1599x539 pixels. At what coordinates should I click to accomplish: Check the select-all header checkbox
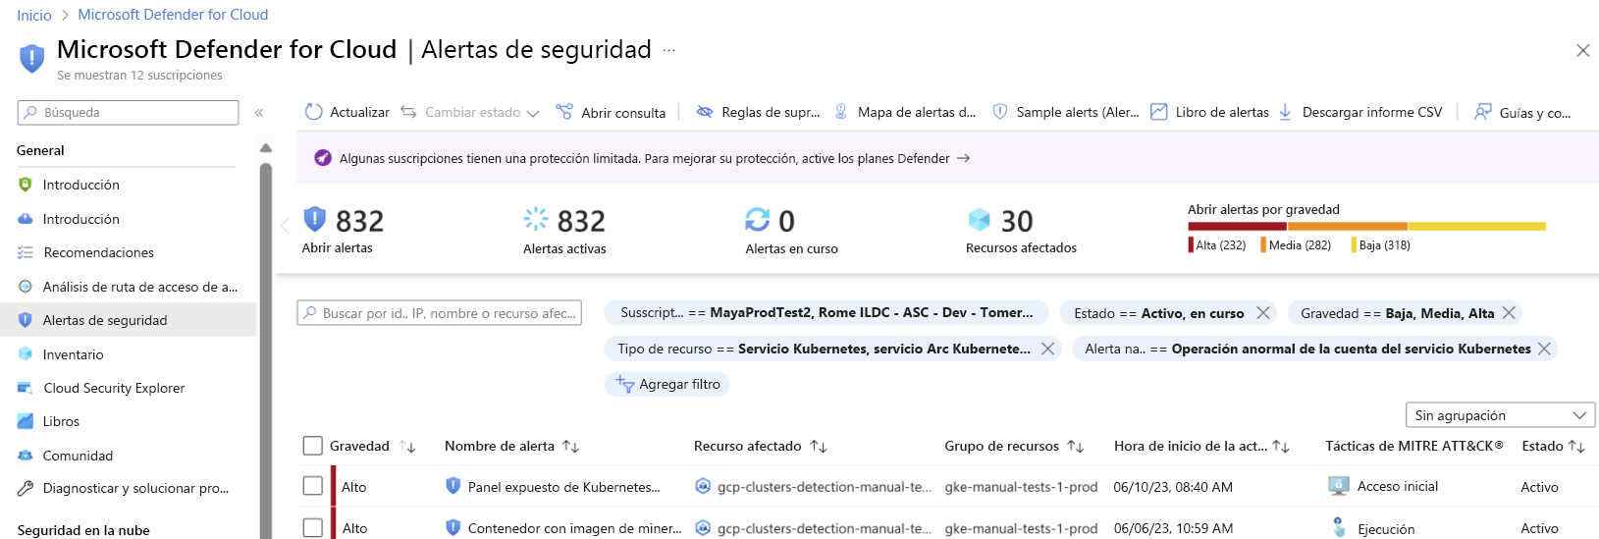(x=313, y=446)
